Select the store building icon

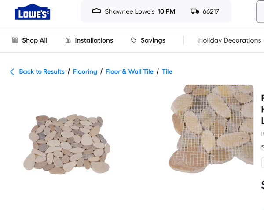(96, 11)
